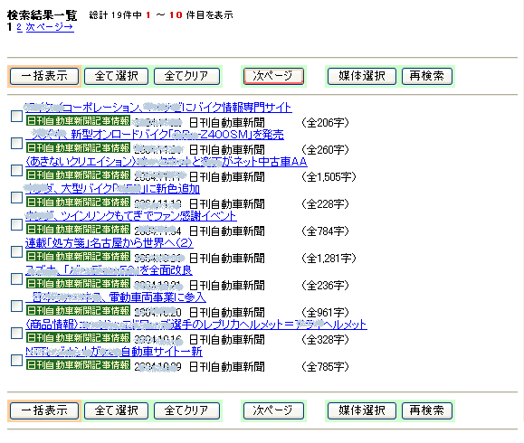
Task: Click the top 媒体選択 button
Action: pyautogui.click(x=362, y=76)
